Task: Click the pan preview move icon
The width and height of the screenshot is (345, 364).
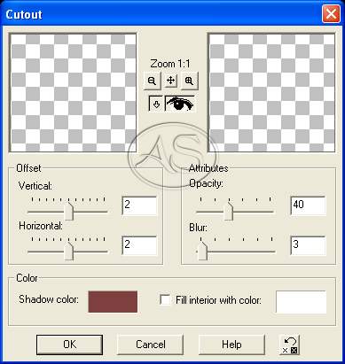Action: pyautogui.click(x=170, y=81)
